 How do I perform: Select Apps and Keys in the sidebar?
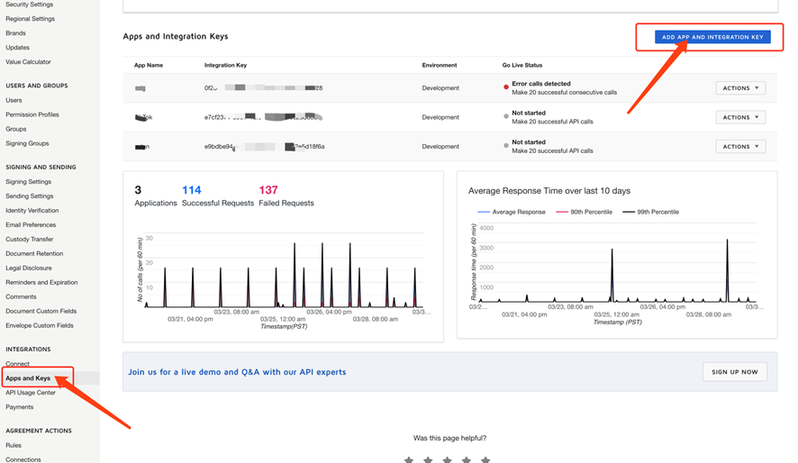click(28, 378)
